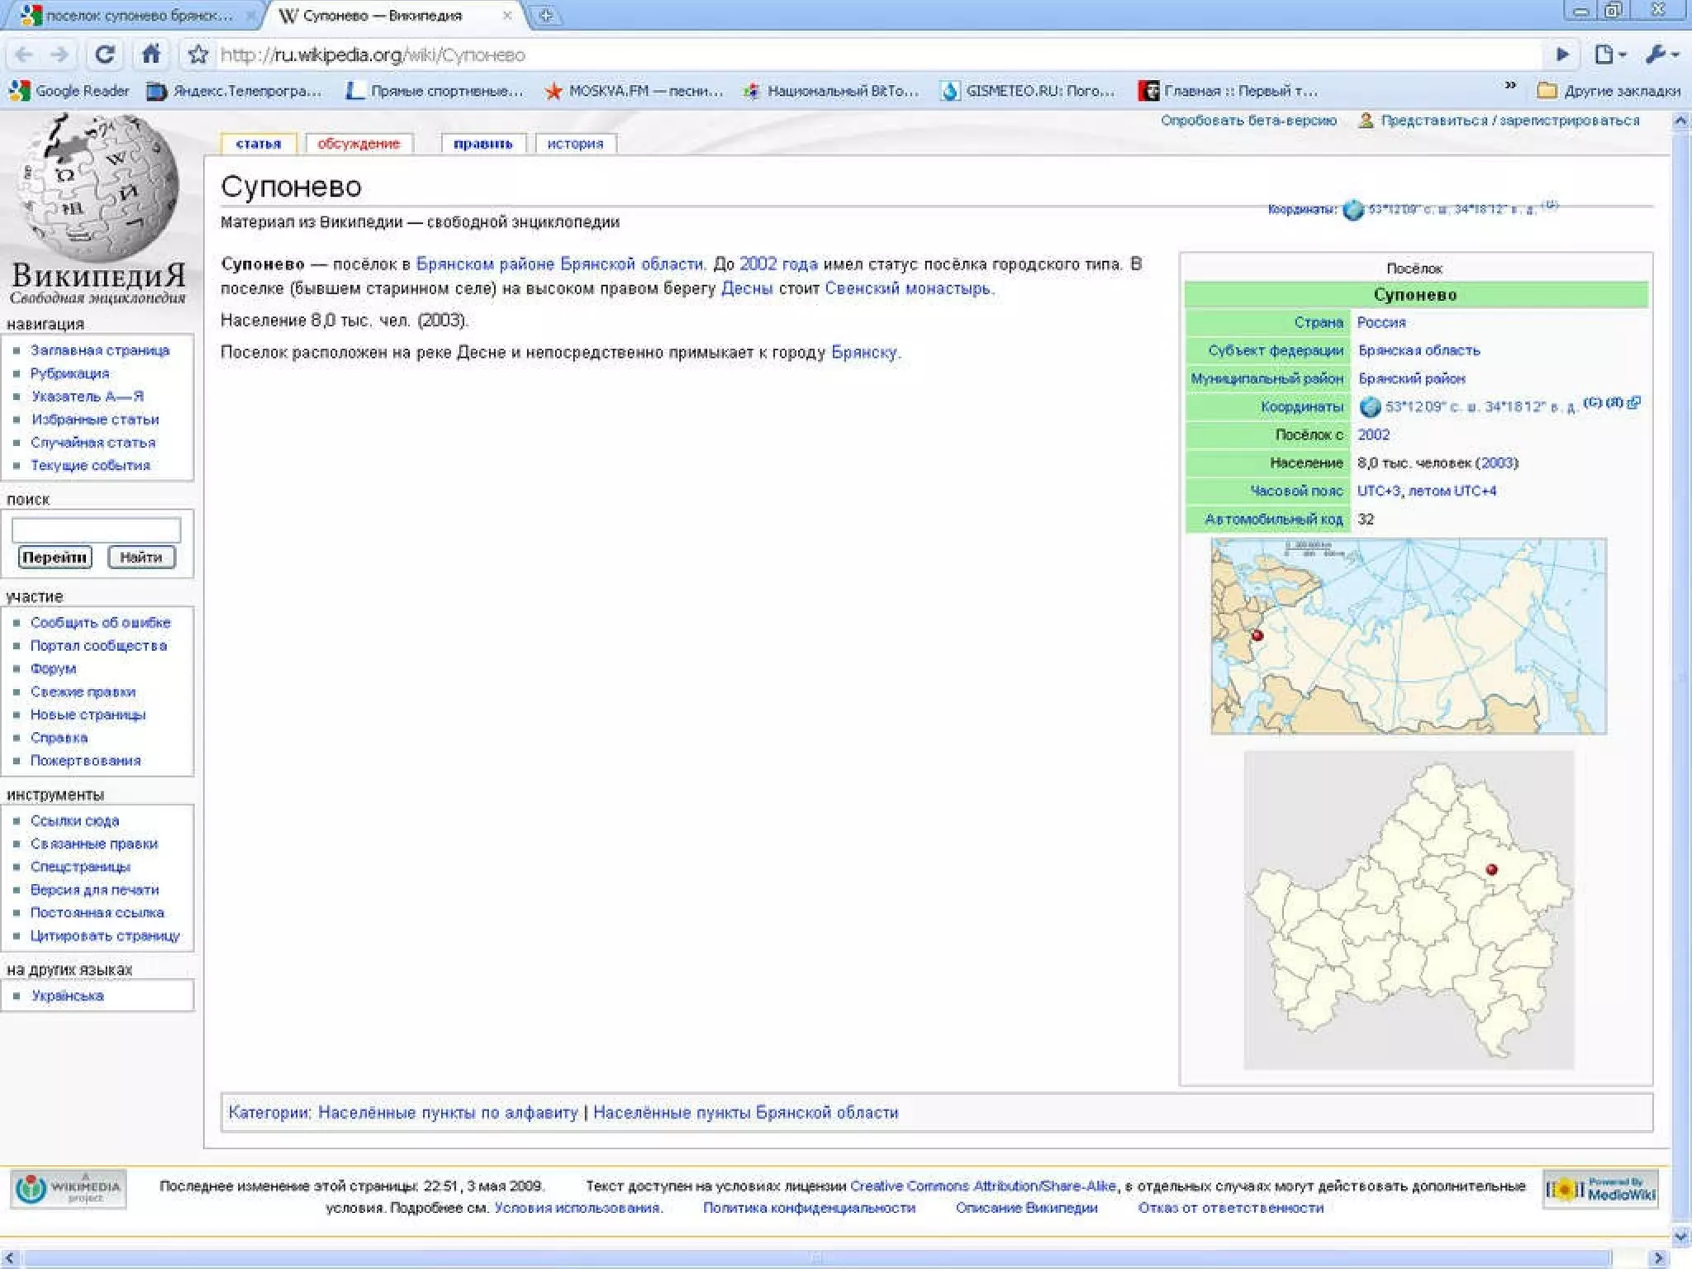Image resolution: width=1692 pixels, height=1269 pixels.
Task: Open the page control dropdown menu
Action: pos(1609,55)
